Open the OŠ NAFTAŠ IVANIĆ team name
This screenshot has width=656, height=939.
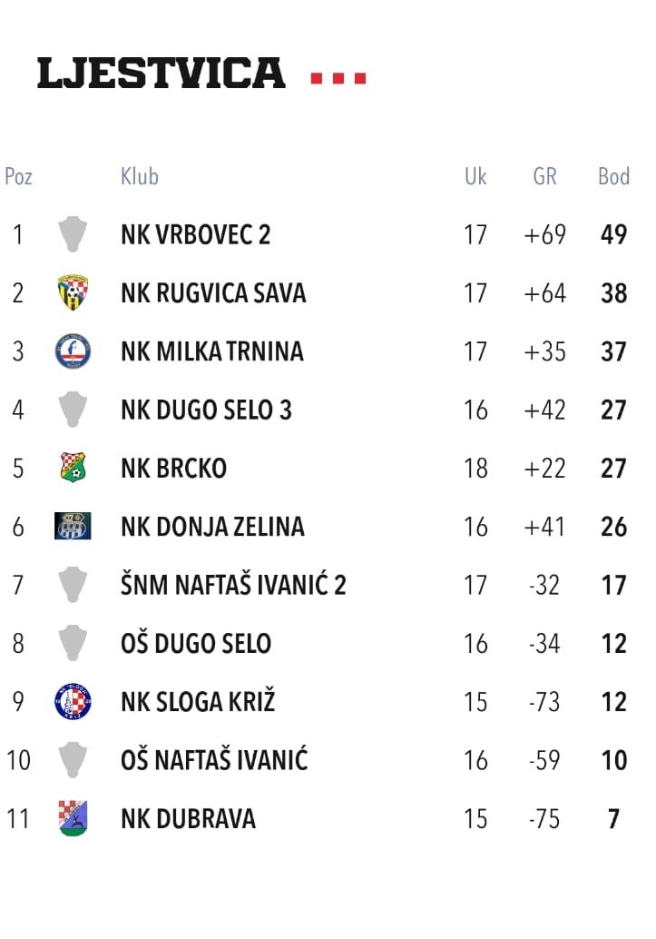click(x=214, y=760)
